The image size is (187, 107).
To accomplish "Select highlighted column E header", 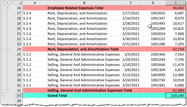I will [x=176, y=2].
